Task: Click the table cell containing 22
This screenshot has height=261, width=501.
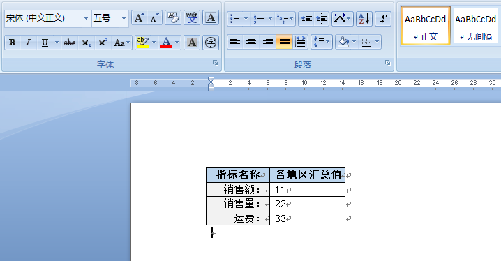Action: 308,204
